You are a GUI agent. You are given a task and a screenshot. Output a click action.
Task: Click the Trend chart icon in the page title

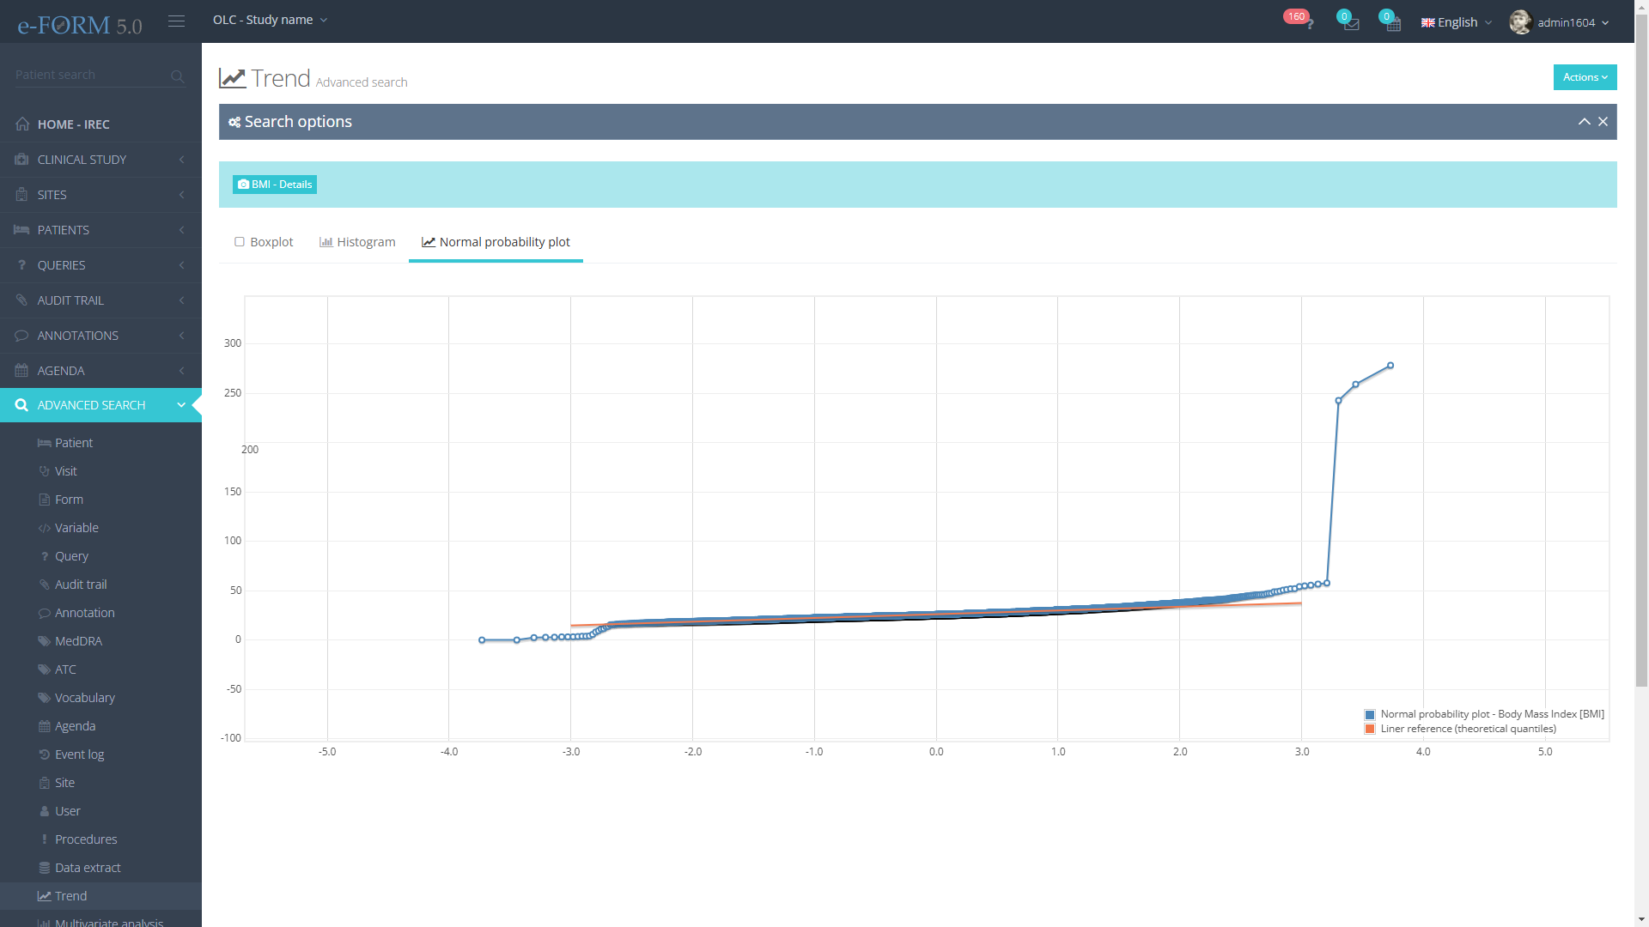[x=232, y=78]
